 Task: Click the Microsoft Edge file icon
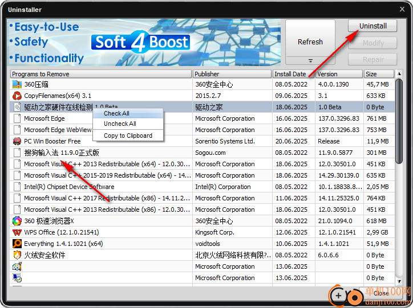(17, 118)
